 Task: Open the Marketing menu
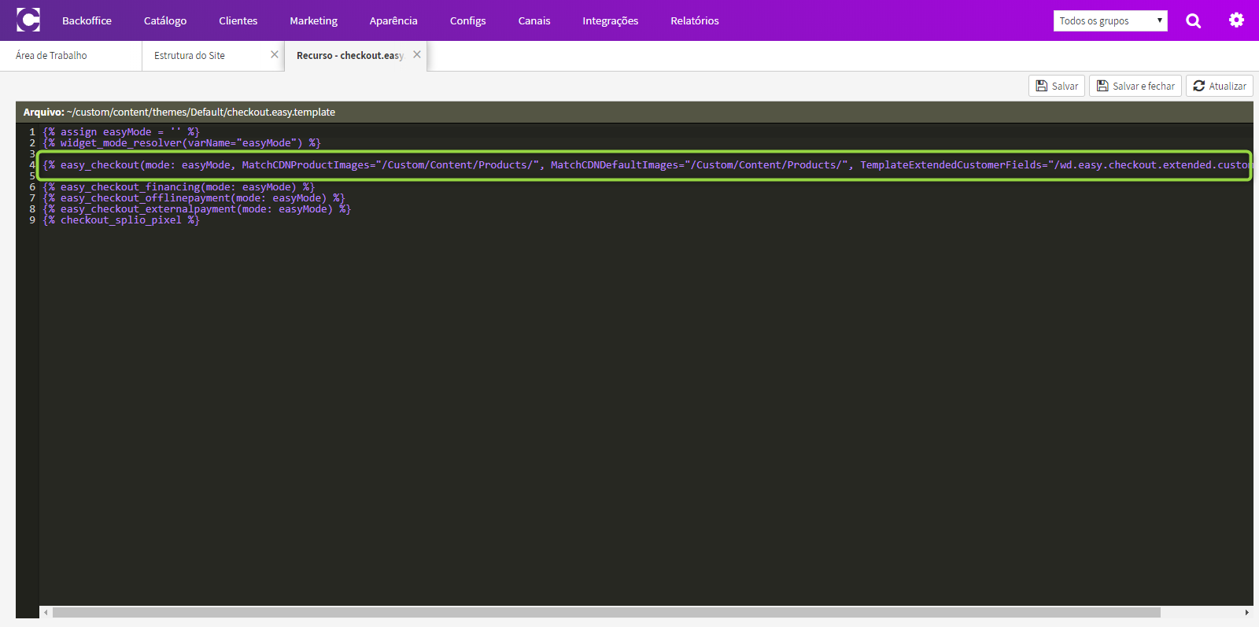click(313, 20)
